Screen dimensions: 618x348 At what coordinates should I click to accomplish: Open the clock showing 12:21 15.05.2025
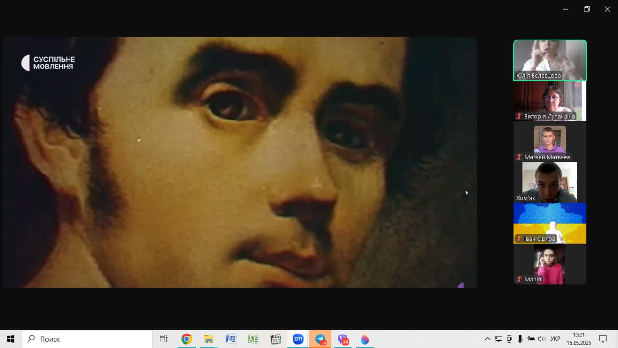[578, 339]
